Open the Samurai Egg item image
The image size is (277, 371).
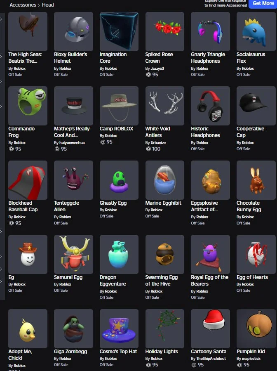pos(73,254)
